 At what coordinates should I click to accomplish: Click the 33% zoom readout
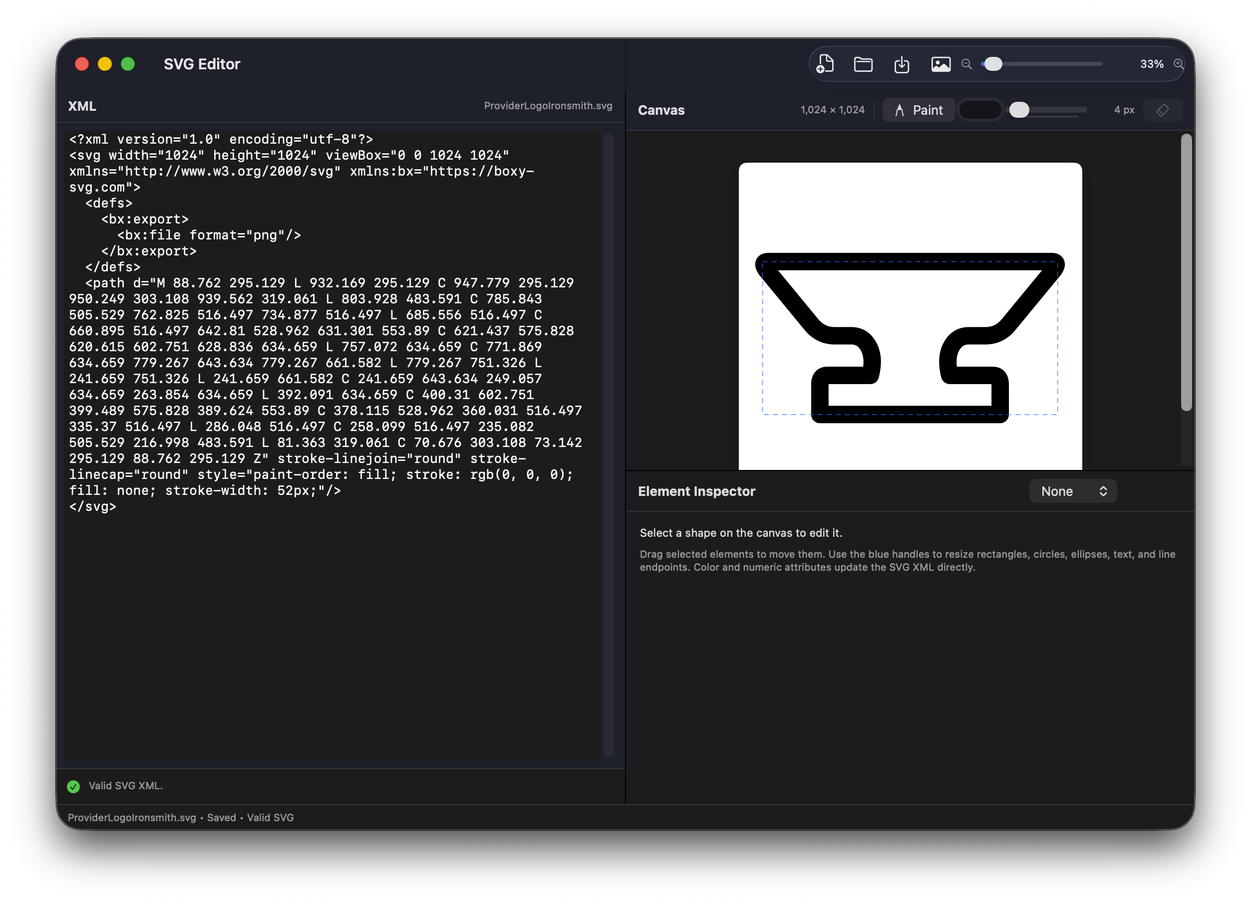(x=1151, y=64)
